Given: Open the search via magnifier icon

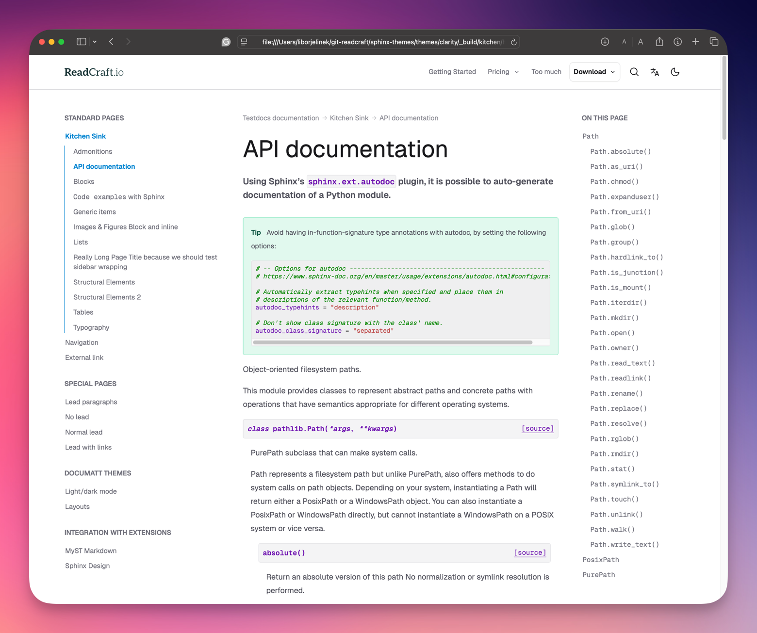Looking at the screenshot, I should pyautogui.click(x=634, y=72).
